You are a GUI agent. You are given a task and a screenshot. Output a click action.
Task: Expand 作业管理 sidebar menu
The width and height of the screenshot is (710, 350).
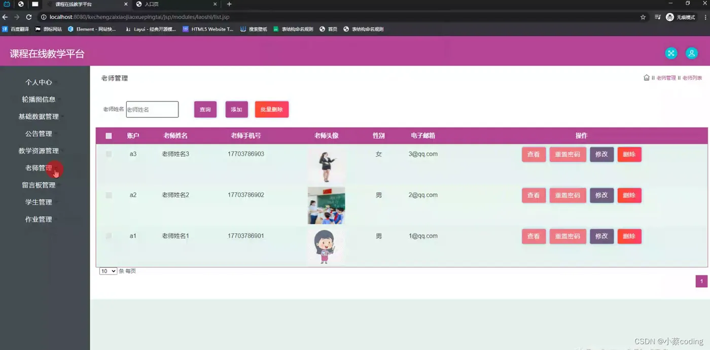tap(39, 220)
